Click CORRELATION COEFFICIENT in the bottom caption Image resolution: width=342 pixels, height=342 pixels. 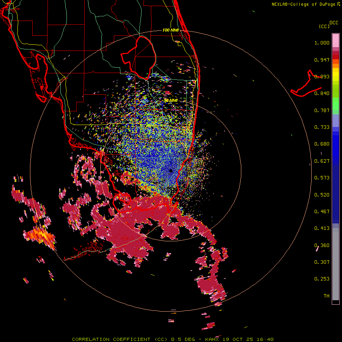click(x=111, y=339)
